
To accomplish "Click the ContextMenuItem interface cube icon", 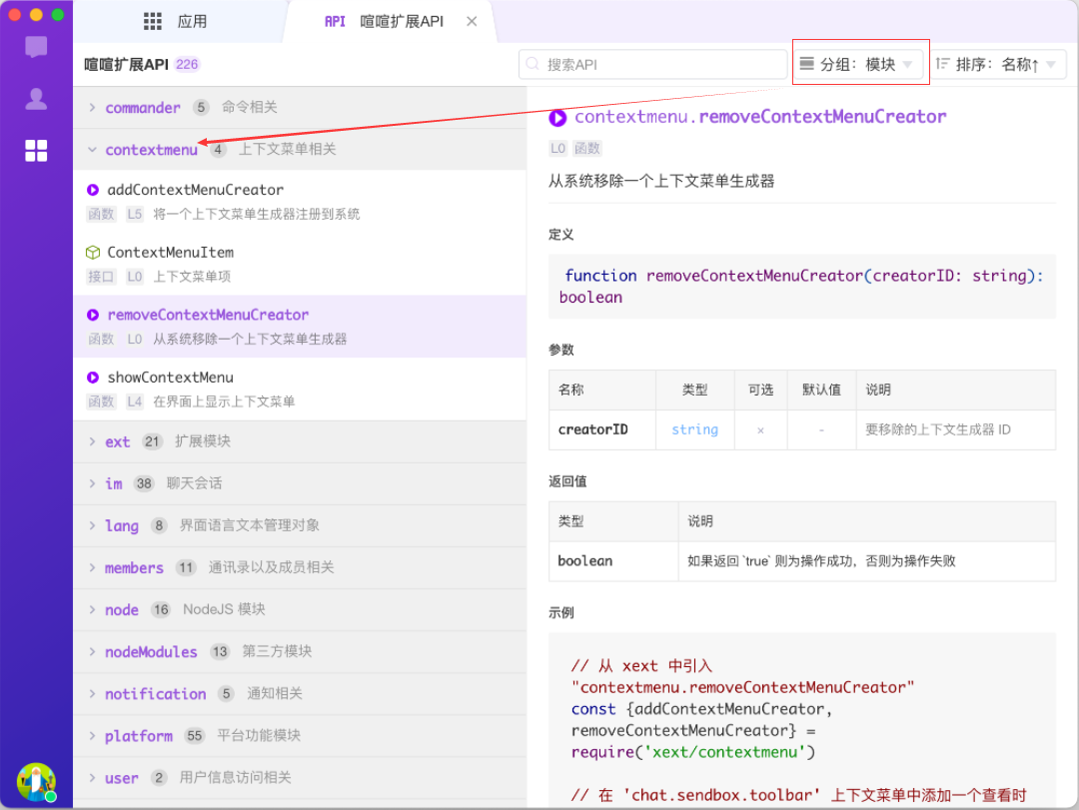I will (93, 253).
